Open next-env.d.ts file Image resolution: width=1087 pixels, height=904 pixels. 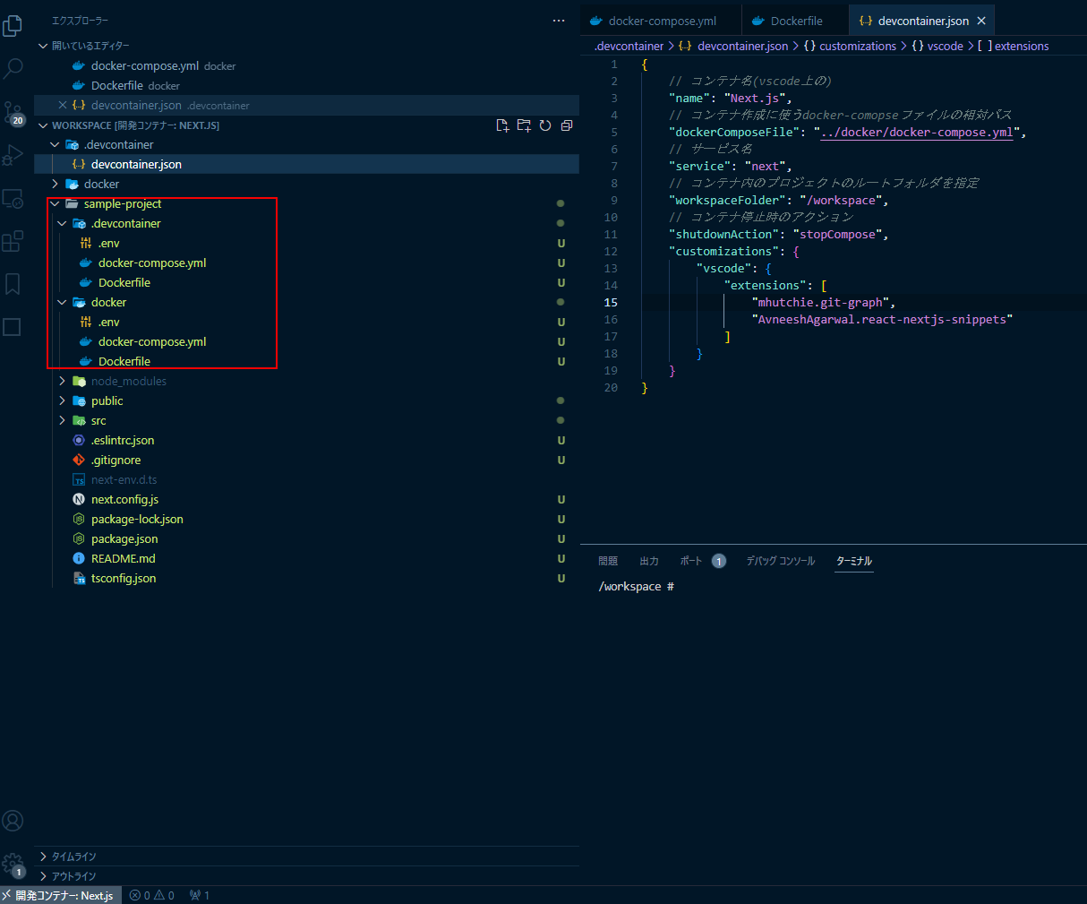click(x=307, y=479)
